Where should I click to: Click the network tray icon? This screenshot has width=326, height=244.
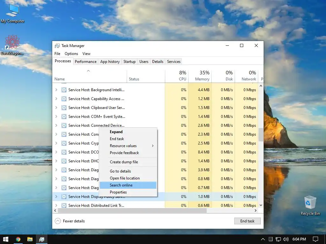tap(278, 239)
